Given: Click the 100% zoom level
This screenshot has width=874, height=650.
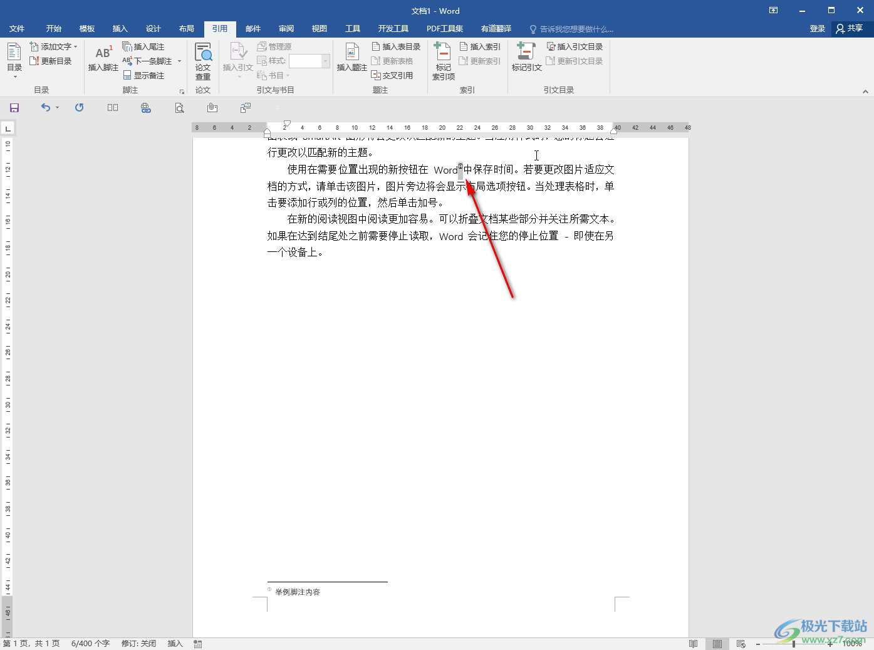Looking at the screenshot, I should (852, 644).
